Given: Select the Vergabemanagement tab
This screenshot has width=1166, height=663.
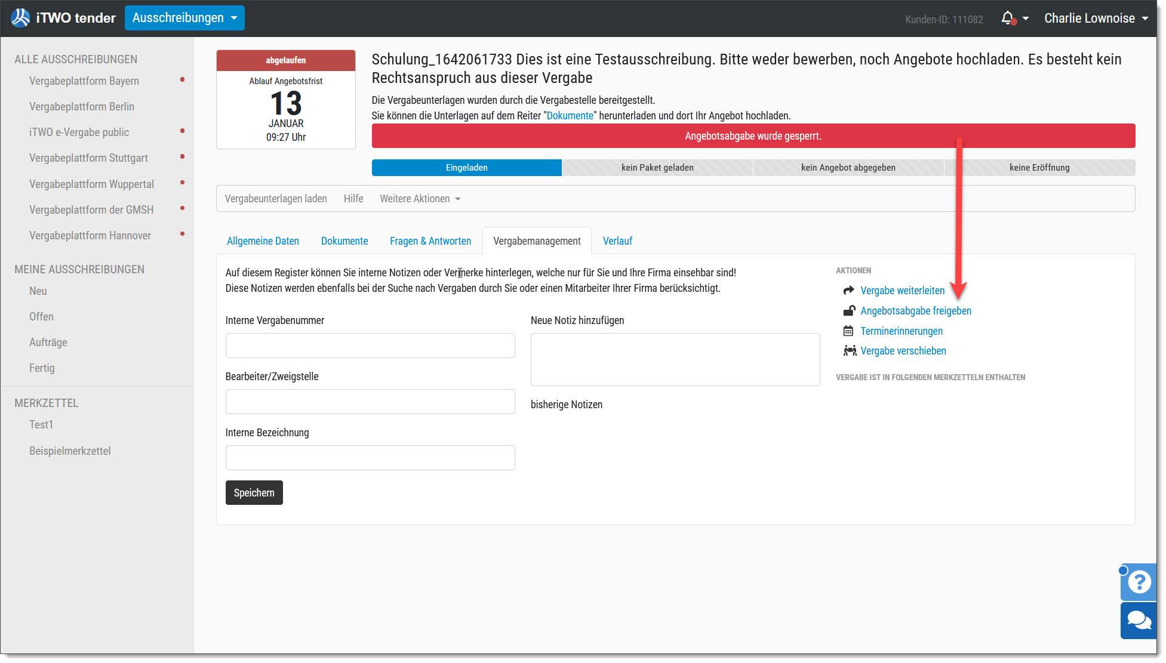Looking at the screenshot, I should coord(537,241).
